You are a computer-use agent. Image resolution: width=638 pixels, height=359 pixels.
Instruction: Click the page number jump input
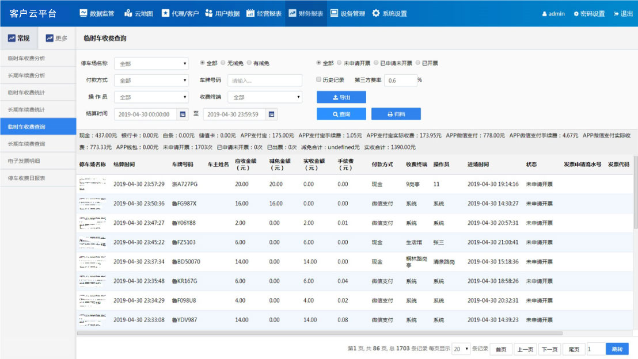pyautogui.click(x=595, y=349)
